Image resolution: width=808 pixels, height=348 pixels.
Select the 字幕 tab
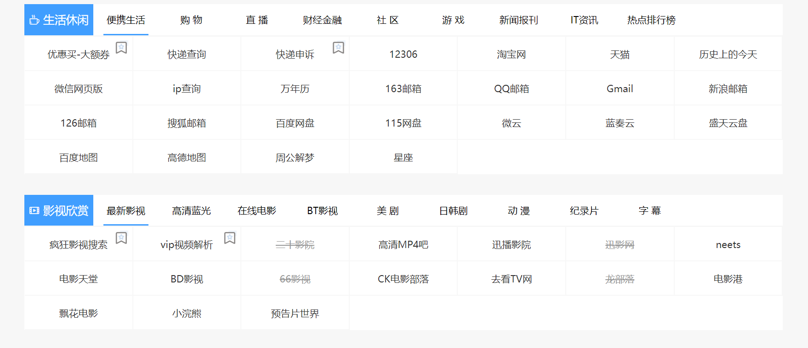tap(650, 210)
